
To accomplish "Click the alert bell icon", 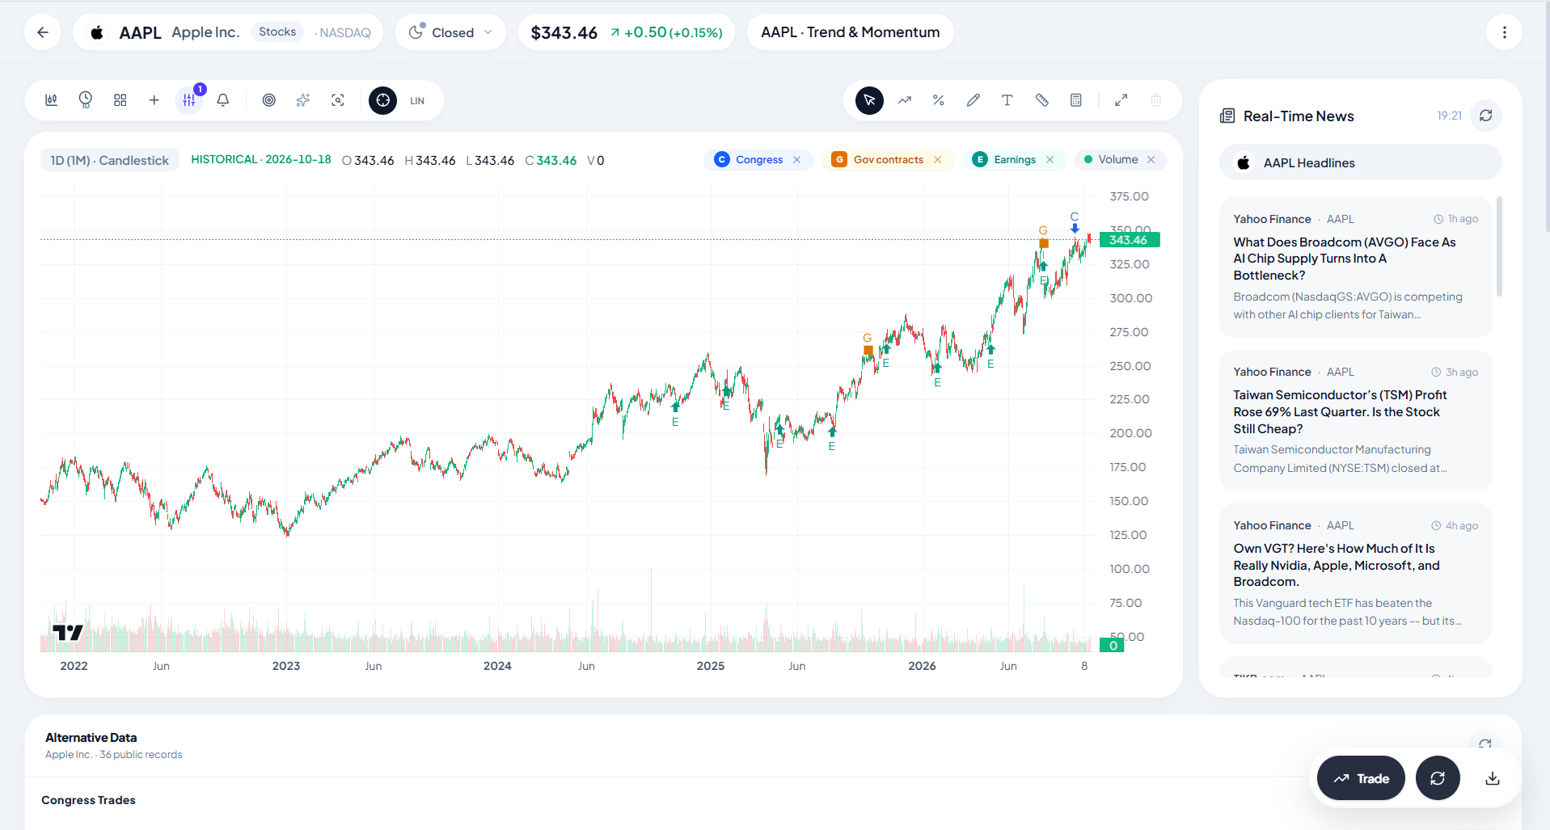I will click(x=223, y=100).
